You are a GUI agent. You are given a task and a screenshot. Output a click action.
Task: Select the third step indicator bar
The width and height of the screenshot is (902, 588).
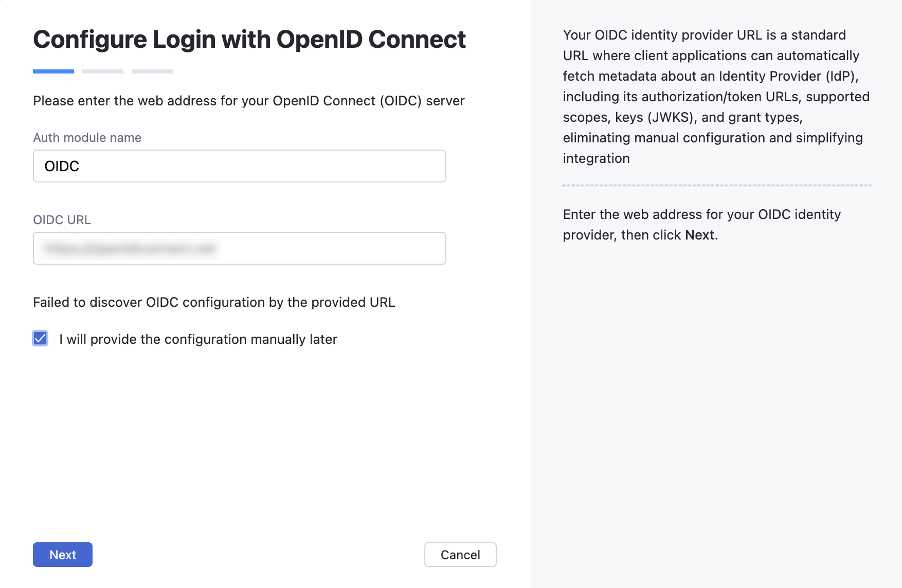(152, 71)
